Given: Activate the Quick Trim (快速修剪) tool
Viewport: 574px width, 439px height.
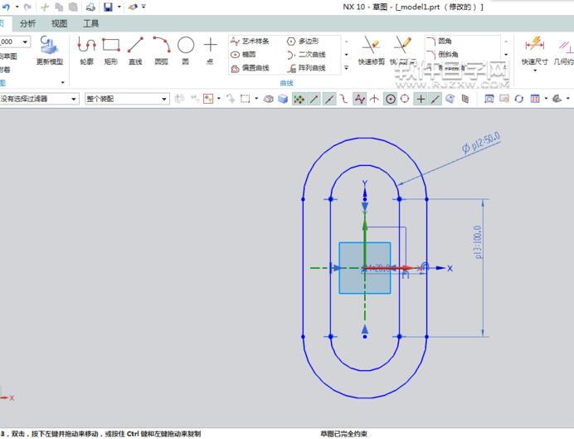Looking at the screenshot, I should pyautogui.click(x=372, y=51).
